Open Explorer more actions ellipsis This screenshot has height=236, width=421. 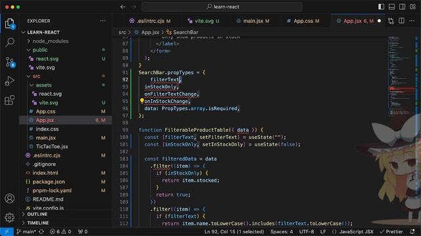(x=103, y=21)
